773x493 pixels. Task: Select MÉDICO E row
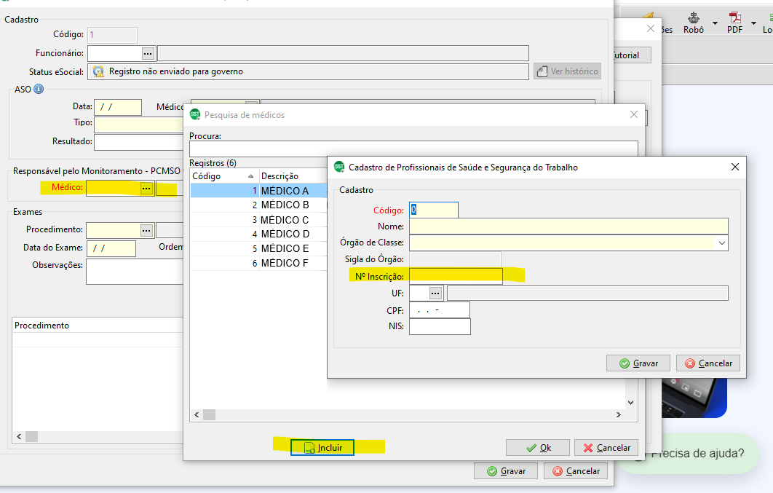(259, 248)
